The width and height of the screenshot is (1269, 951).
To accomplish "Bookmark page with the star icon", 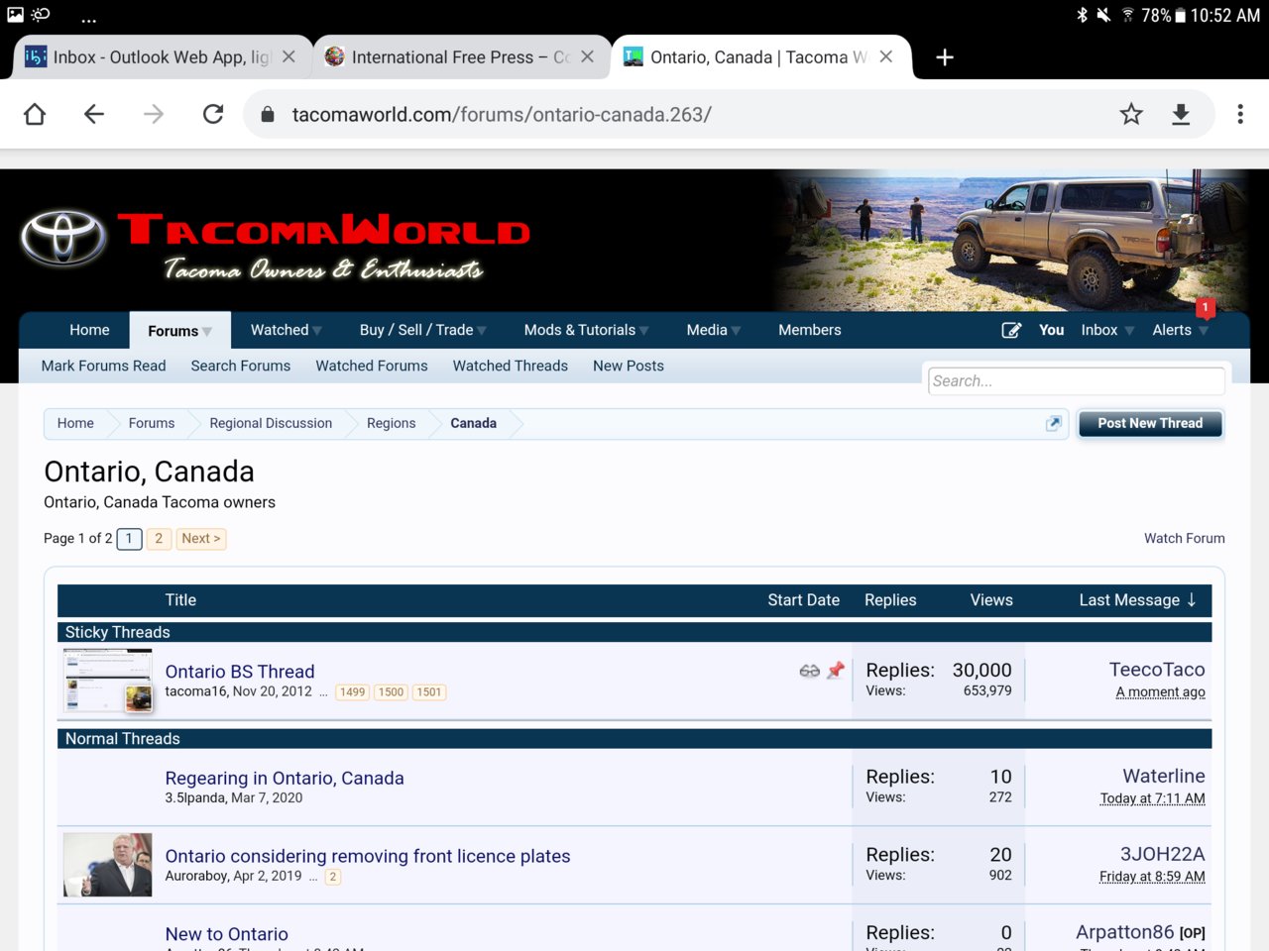I will (1131, 114).
